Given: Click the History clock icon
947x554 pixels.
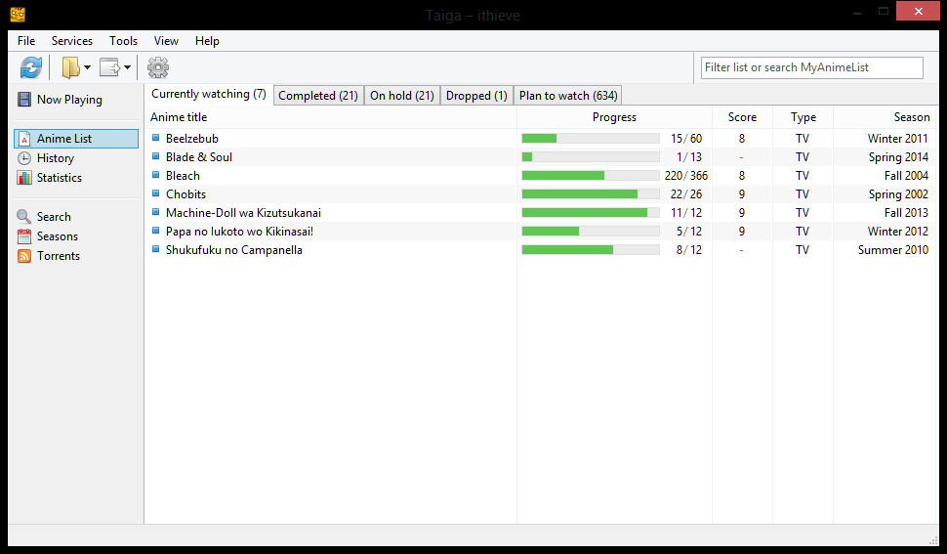Looking at the screenshot, I should 24,158.
